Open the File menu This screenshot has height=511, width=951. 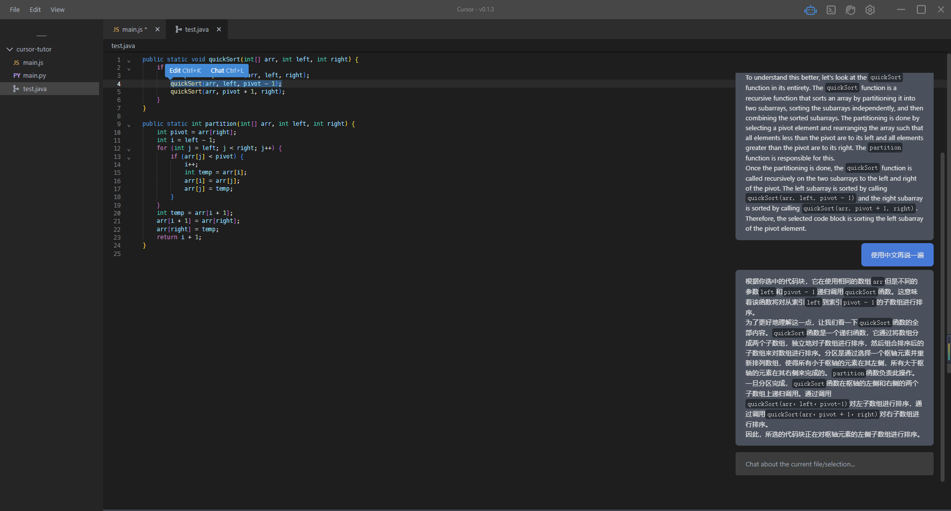coord(15,9)
